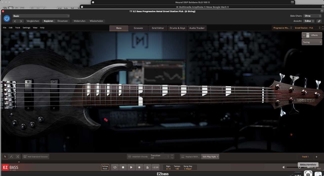Toggle the 1234 count-in button
Viewport: 324px width, 176px height.
[155, 167]
